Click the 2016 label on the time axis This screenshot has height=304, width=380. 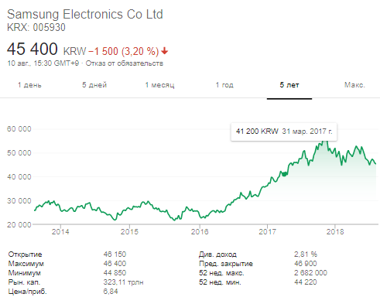tap(200, 231)
